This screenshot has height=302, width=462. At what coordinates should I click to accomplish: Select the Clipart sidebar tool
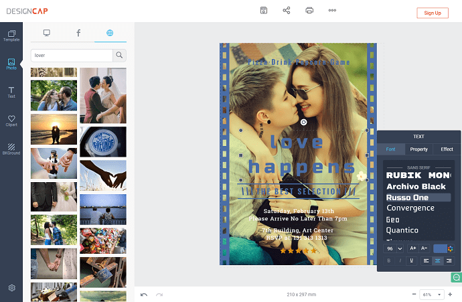click(11, 121)
